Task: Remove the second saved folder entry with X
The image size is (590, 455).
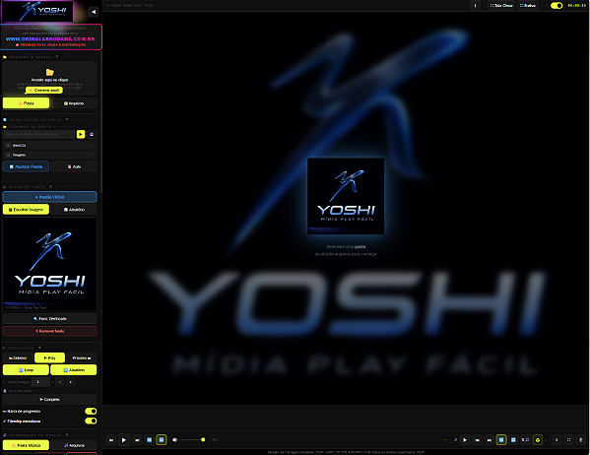Action: pyautogui.click(x=92, y=155)
